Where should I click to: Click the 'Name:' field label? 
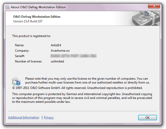coord(19,45)
